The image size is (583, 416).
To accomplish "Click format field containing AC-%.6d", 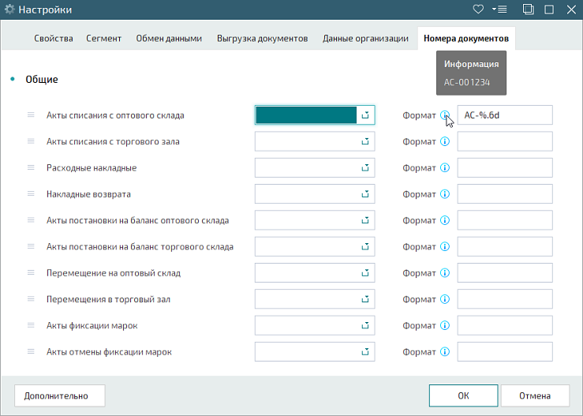I will coord(505,115).
